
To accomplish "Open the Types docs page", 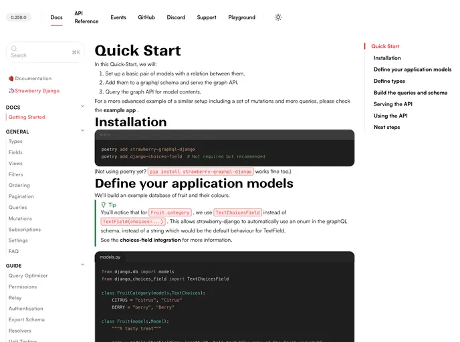I will 15,141.
